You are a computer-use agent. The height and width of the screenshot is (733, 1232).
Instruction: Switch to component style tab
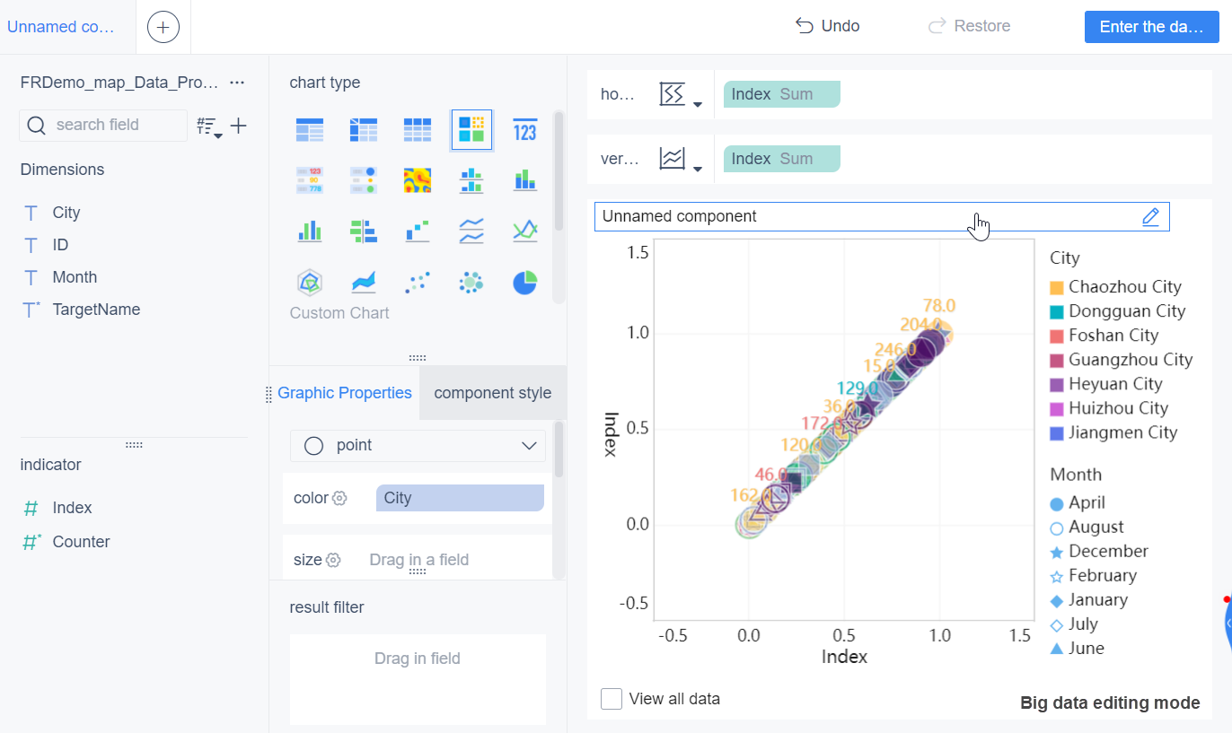[493, 393]
